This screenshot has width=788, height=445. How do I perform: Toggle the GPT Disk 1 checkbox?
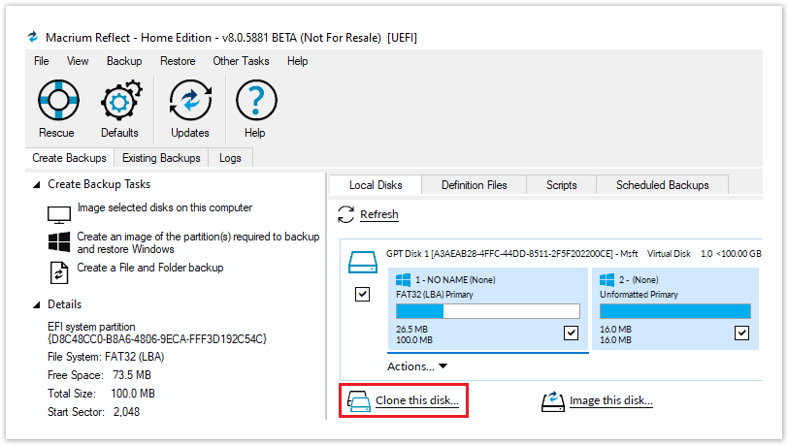363,294
